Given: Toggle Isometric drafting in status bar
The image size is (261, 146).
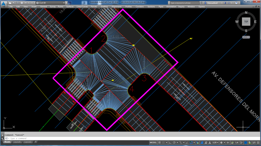Looking at the screenshot, I should pyautogui.click(x=181, y=143).
